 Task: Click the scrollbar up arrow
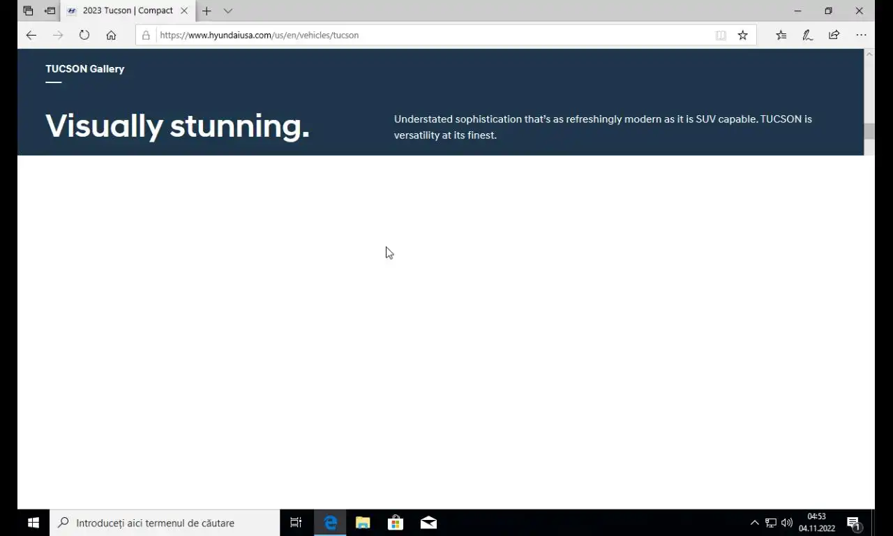[869, 53]
